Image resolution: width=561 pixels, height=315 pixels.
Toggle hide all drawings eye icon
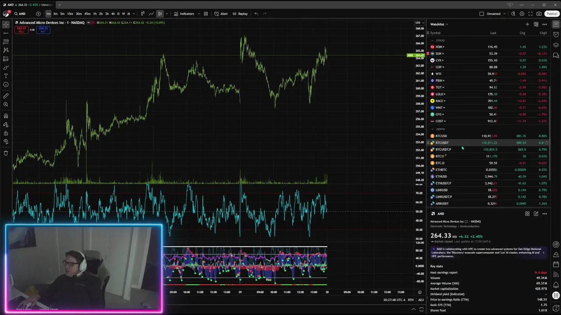pyautogui.click(x=6, y=142)
